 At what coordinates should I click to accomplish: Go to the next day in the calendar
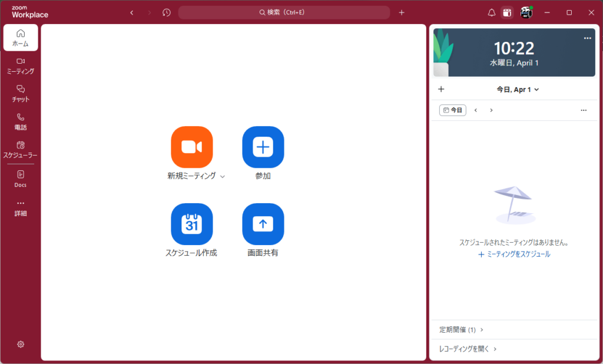click(491, 110)
